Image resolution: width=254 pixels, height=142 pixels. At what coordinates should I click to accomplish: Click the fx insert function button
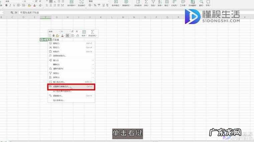[x=16, y=12]
